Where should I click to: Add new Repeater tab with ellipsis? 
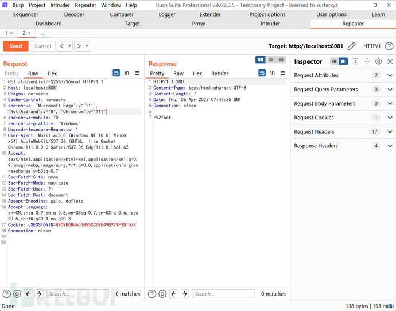coord(42,33)
